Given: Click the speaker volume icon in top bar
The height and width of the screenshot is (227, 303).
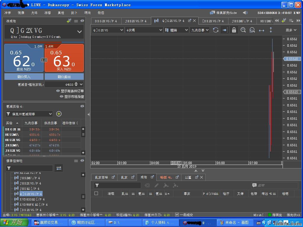Looking at the screenshot, I should [245, 13].
